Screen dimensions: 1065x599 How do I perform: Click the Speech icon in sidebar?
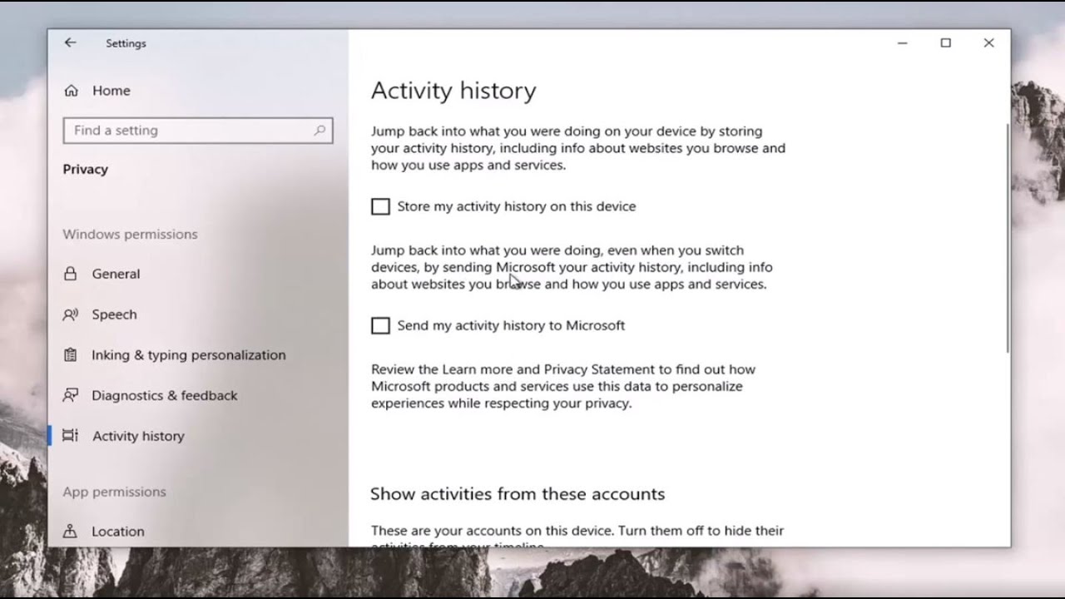pos(71,314)
